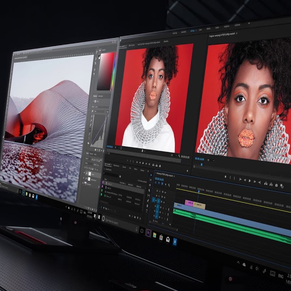
Task: Hide the Background layer in Photoshop
Action: click(x=83, y=183)
